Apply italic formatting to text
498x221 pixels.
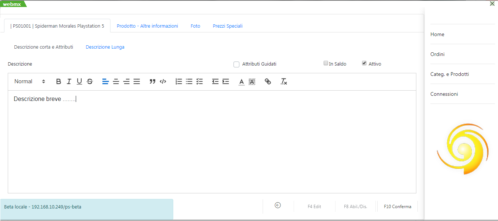coord(69,82)
